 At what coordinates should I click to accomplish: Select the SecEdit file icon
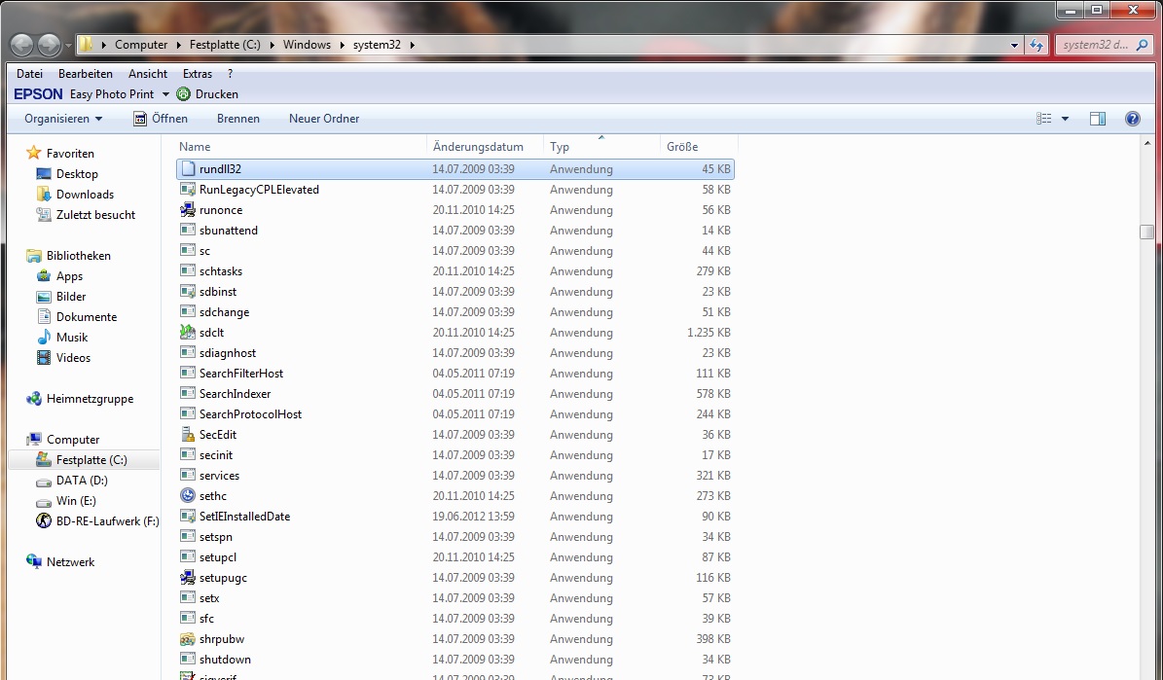tap(189, 435)
